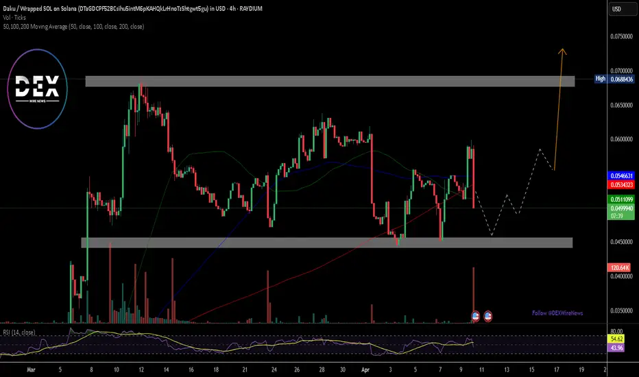
Task: Select the blue High price label
Action: 601,79
